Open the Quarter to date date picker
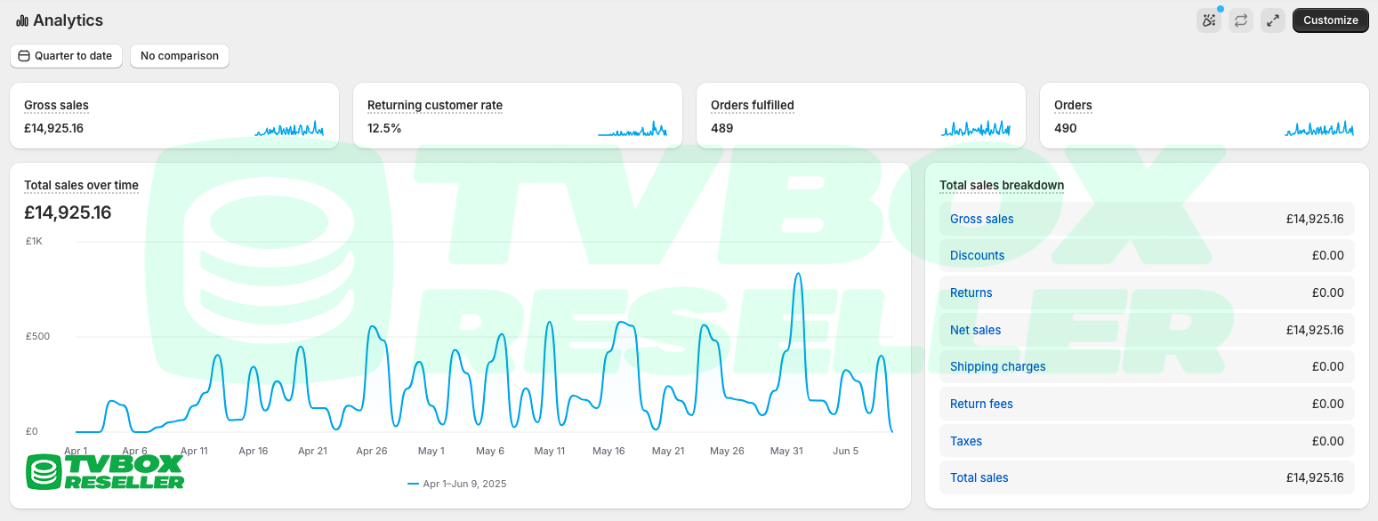 66,56
